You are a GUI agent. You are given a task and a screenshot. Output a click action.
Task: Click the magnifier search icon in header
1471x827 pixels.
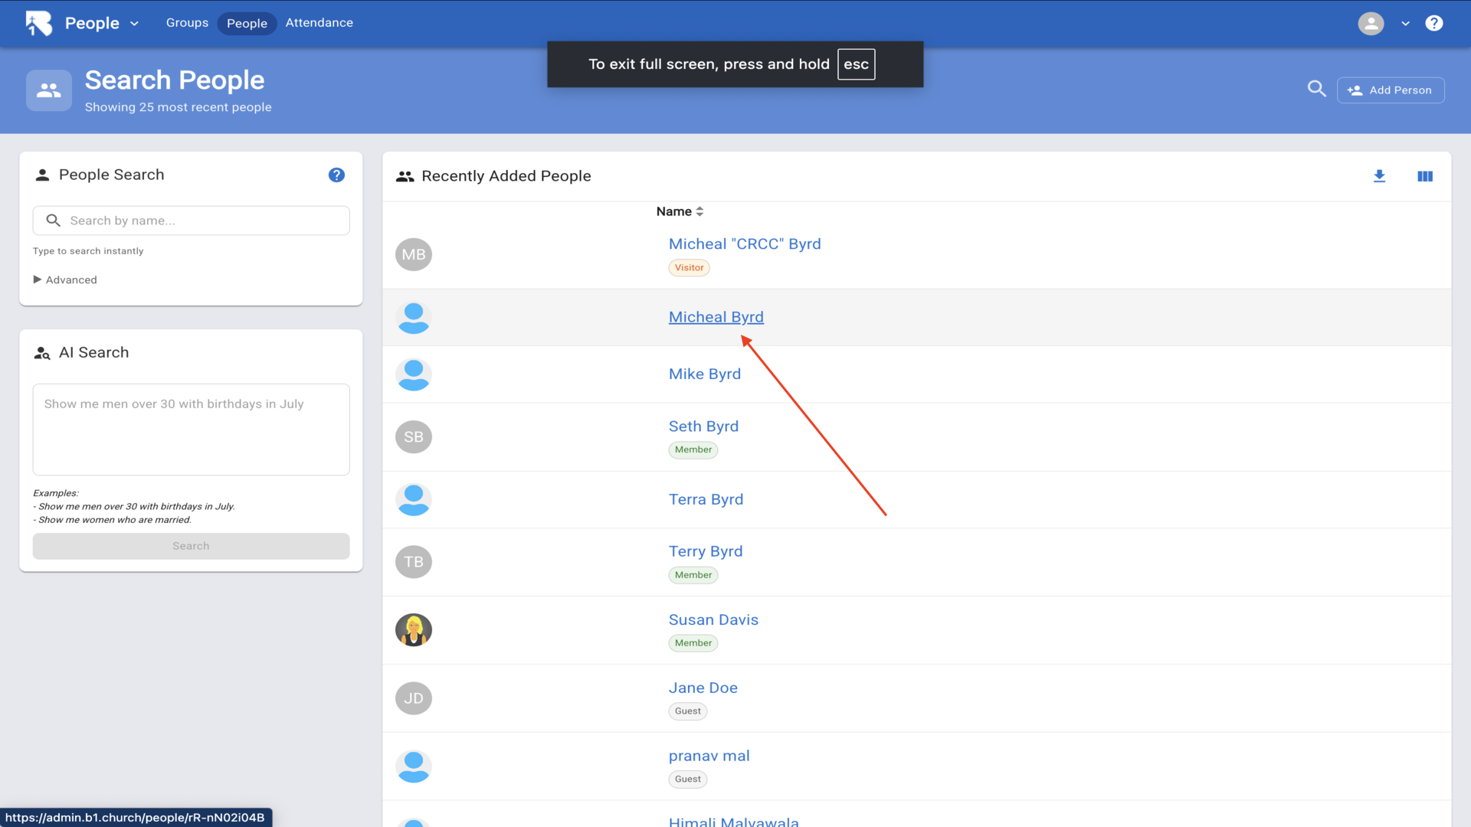click(x=1316, y=89)
